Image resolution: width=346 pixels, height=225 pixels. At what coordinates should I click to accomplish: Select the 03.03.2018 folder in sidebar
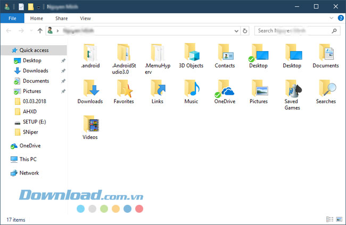pyautogui.click(x=35, y=101)
